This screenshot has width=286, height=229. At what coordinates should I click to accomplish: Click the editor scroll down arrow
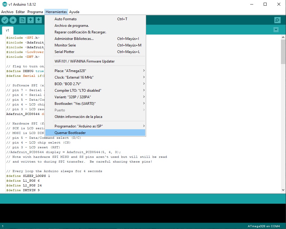[283, 190]
